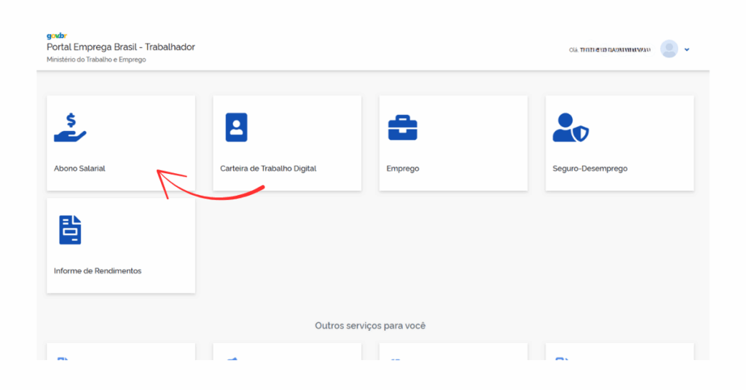Click the first partially visible card under Outros serviços

[x=121, y=351]
